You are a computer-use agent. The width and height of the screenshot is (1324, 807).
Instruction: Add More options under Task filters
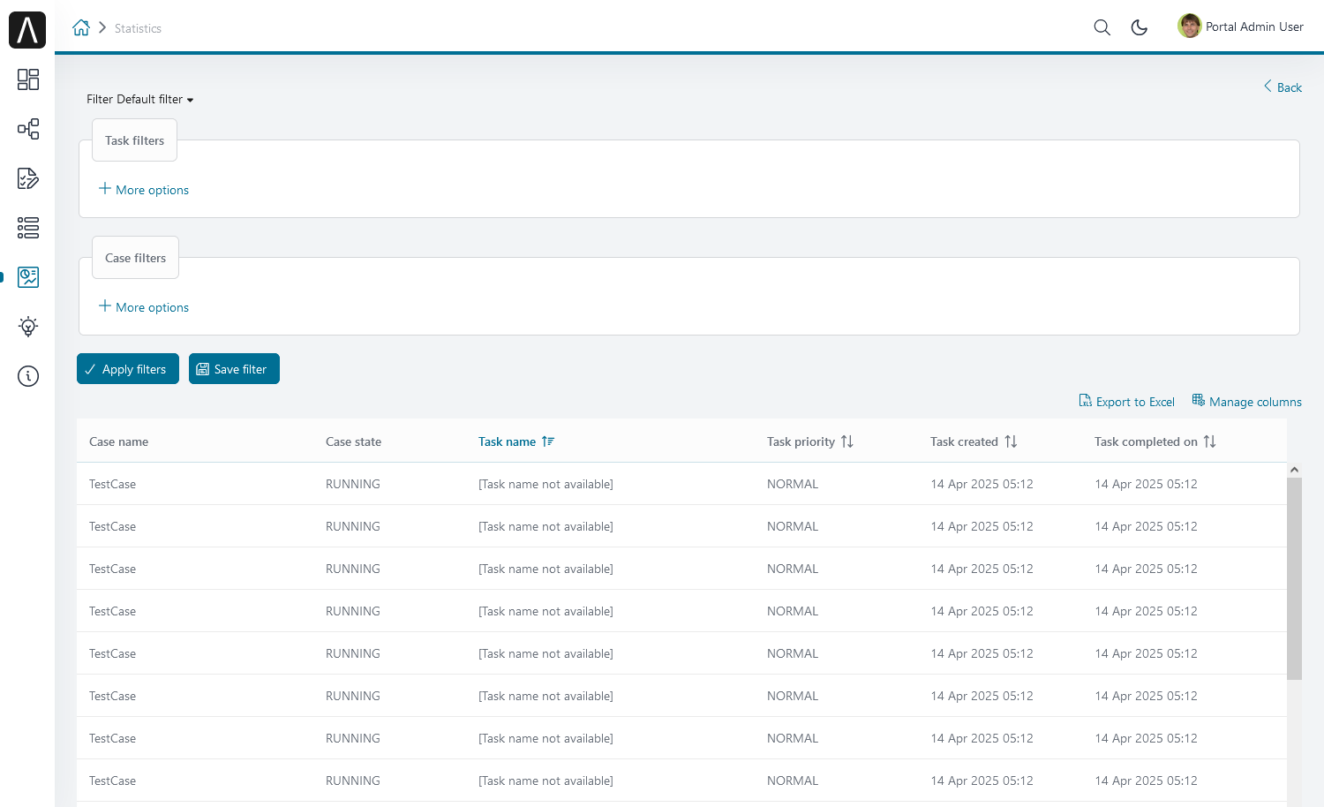pos(144,190)
